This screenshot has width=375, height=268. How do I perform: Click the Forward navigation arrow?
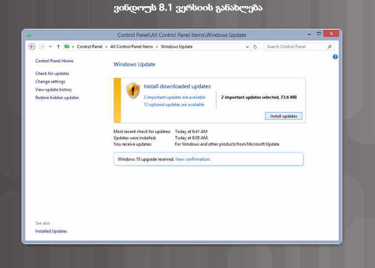tap(42, 47)
